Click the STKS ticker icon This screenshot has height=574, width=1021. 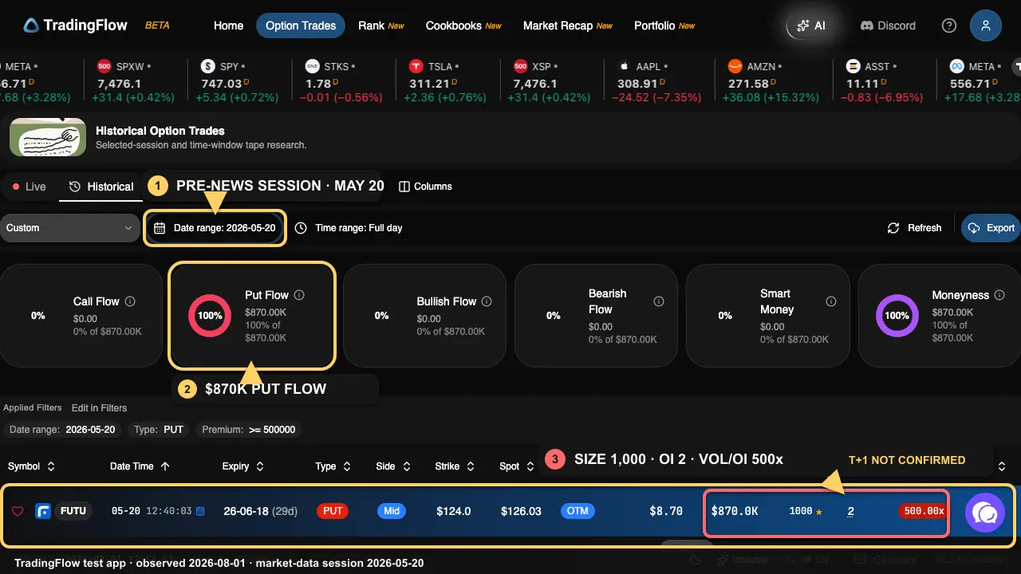pyautogui.click(x=312, y=66)
